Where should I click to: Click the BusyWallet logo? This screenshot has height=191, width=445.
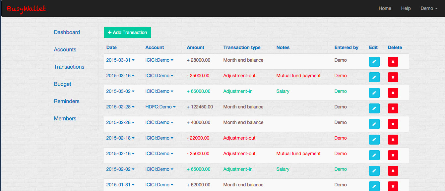tap(26, 9)
